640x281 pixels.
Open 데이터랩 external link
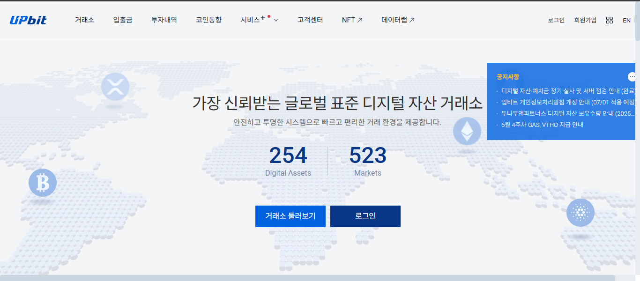click(x=398, y=20)
